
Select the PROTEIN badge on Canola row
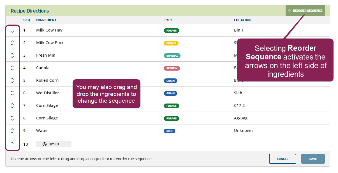coord(172,68)
